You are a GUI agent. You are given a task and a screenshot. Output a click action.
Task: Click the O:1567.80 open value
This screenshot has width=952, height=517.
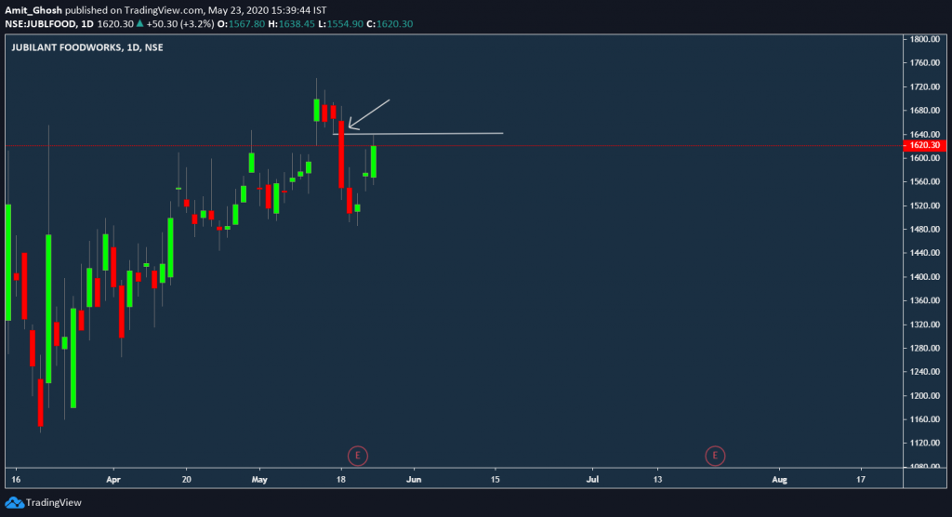(241, 24)
